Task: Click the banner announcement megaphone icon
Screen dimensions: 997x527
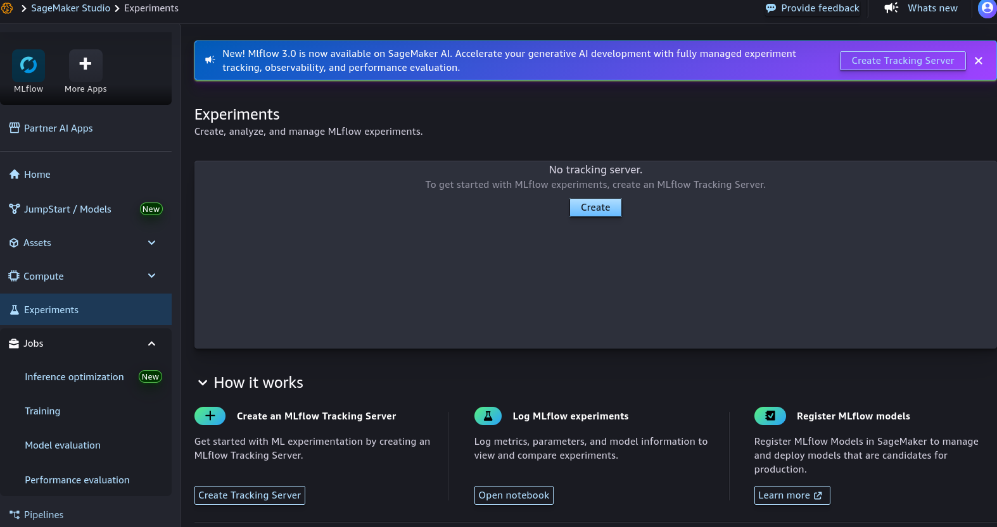Action: click(x=210, y=60)
